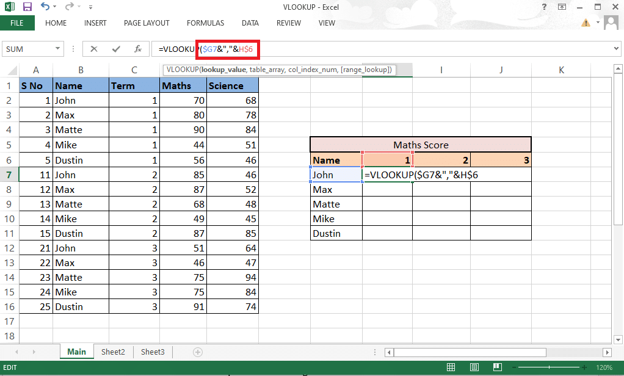Open Insert Function fx dialog
This screenshot has width=624, height=376.
pos(138,49)
